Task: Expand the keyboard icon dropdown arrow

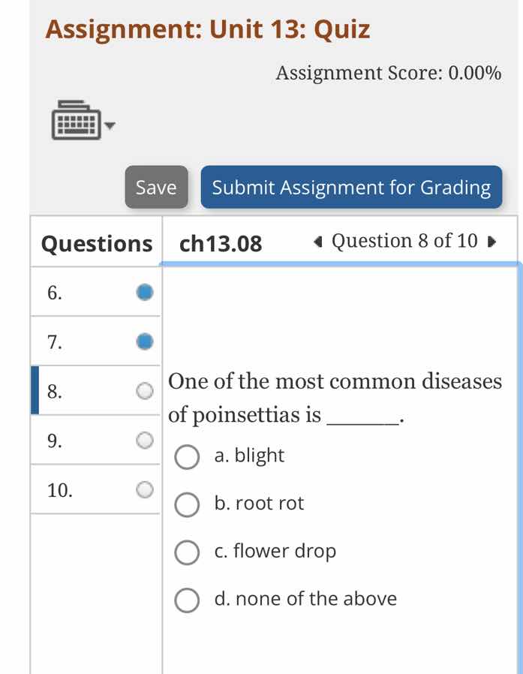Action: click(x=110, y=126)
